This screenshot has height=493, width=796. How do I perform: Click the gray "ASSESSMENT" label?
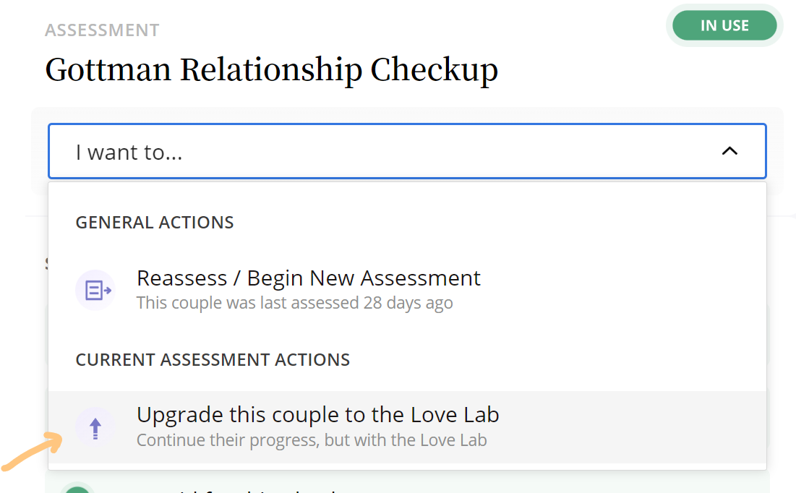(102, 30)
